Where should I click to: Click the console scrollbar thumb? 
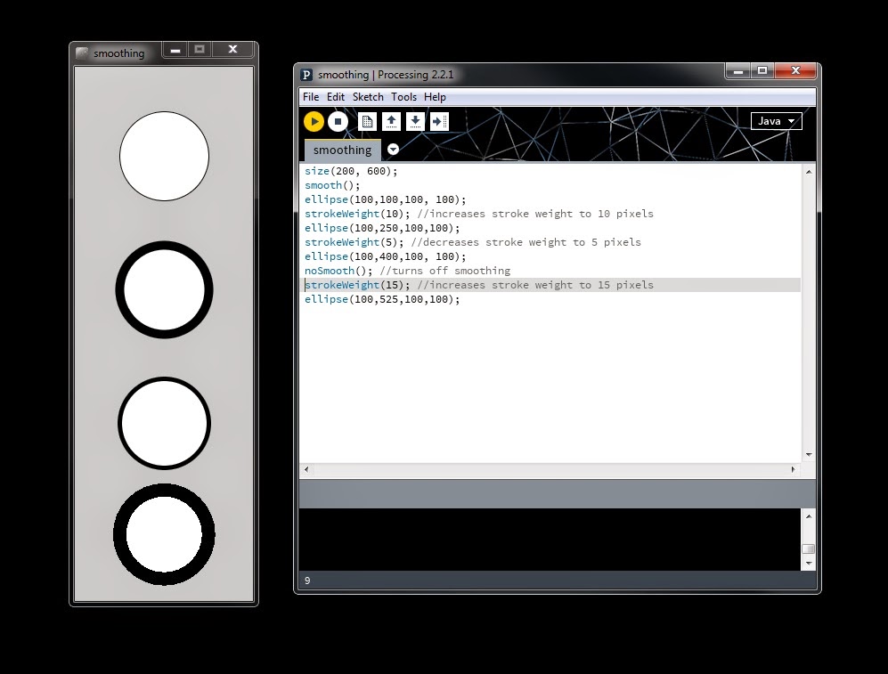pyautogui.click(x=808, y=549)
